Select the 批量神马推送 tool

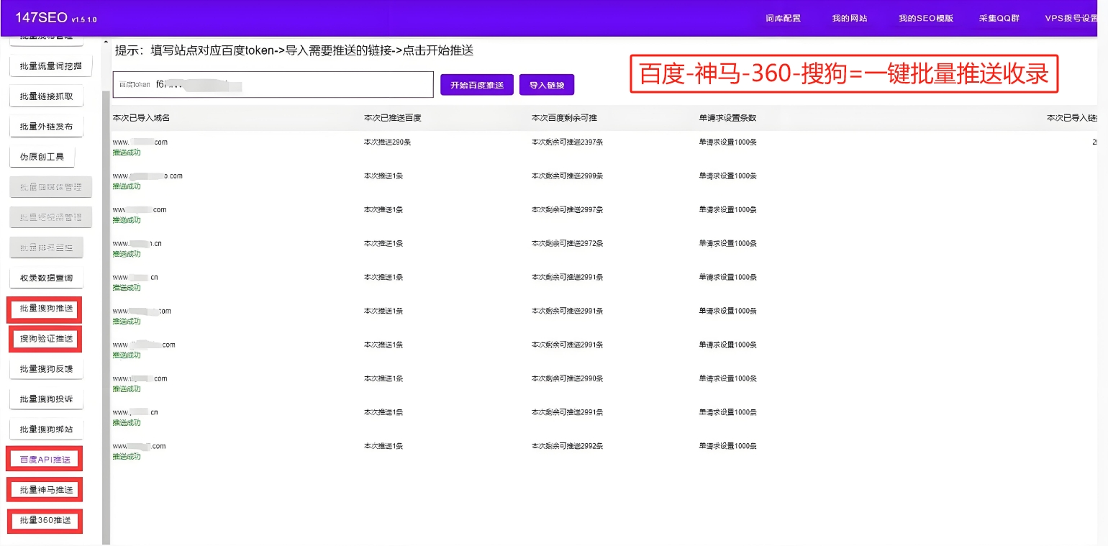[x=45, y=489]
